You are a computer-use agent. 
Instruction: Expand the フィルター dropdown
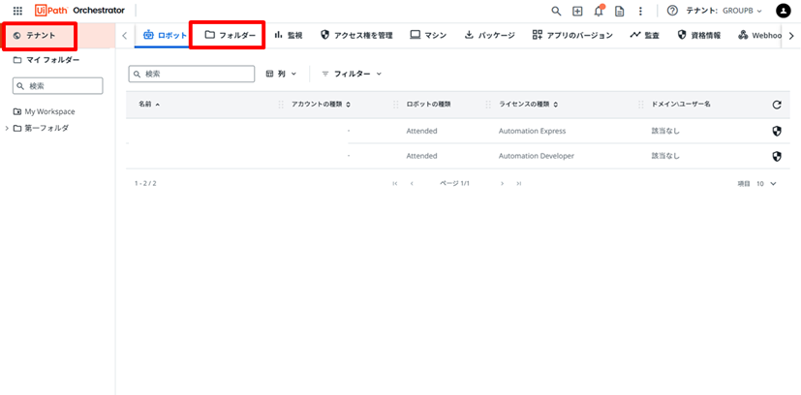pos(352,74)
